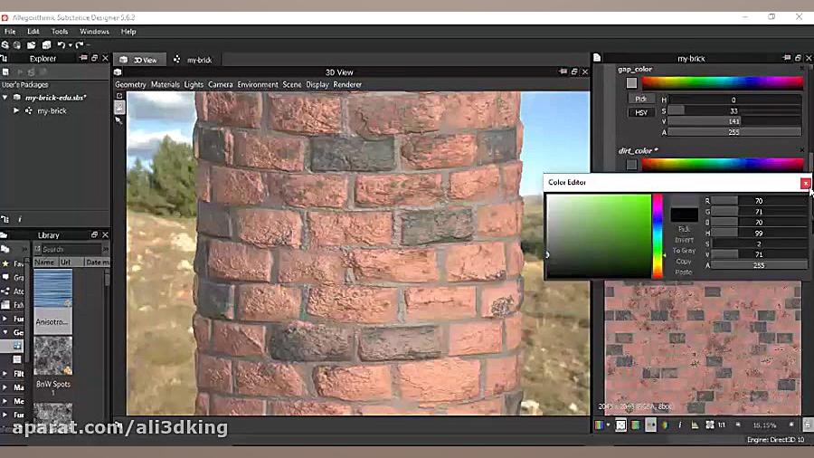Screen dimensions: 814x458
Task: Click Invert in the Color Editor
Action: coord(684,240)
